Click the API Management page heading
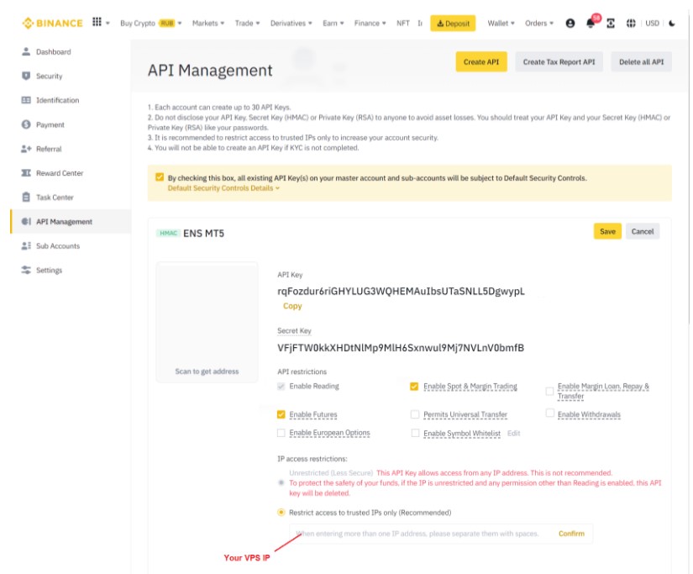This screenshot has height=574, width=693. pos(210,71)
